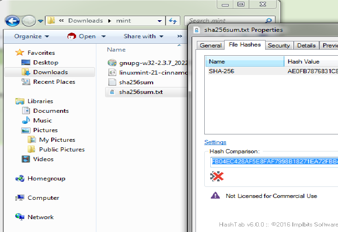Image resolution: width=338 pixels, height=232 pixels.
Task: Select Favorites in the navigation pane
Action: click(x=41, y=53)
